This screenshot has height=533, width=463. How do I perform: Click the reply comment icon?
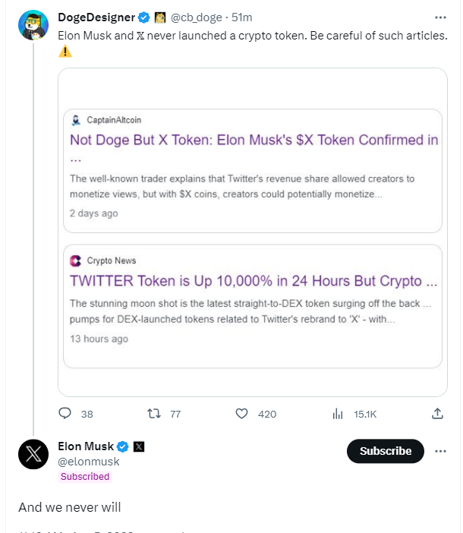[65, 414]
